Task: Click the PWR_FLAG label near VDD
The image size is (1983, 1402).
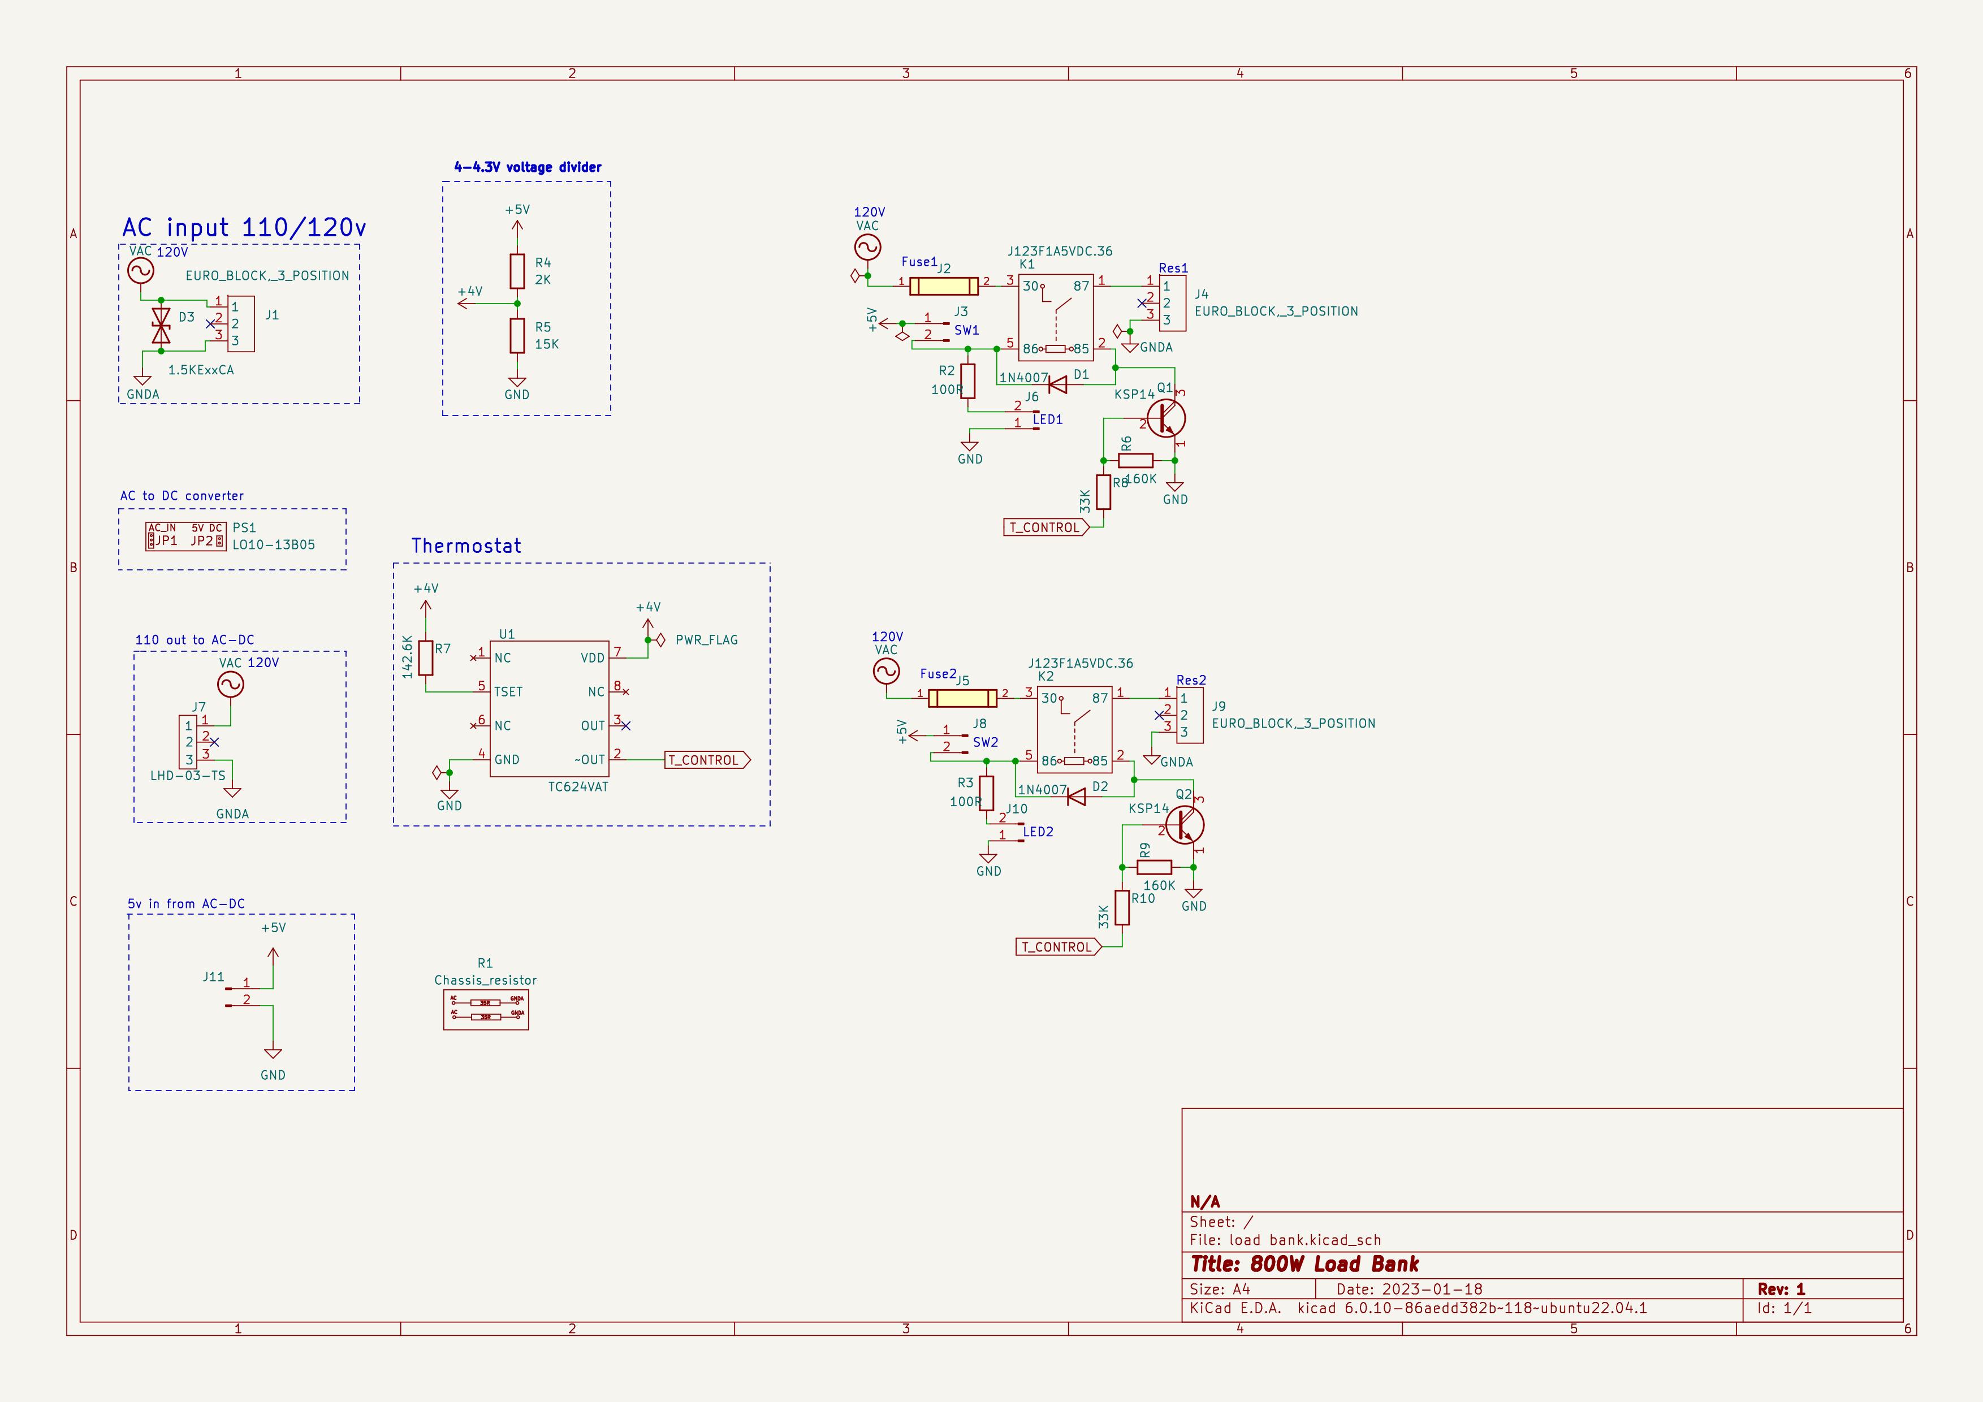Action: tap(706, 640)
